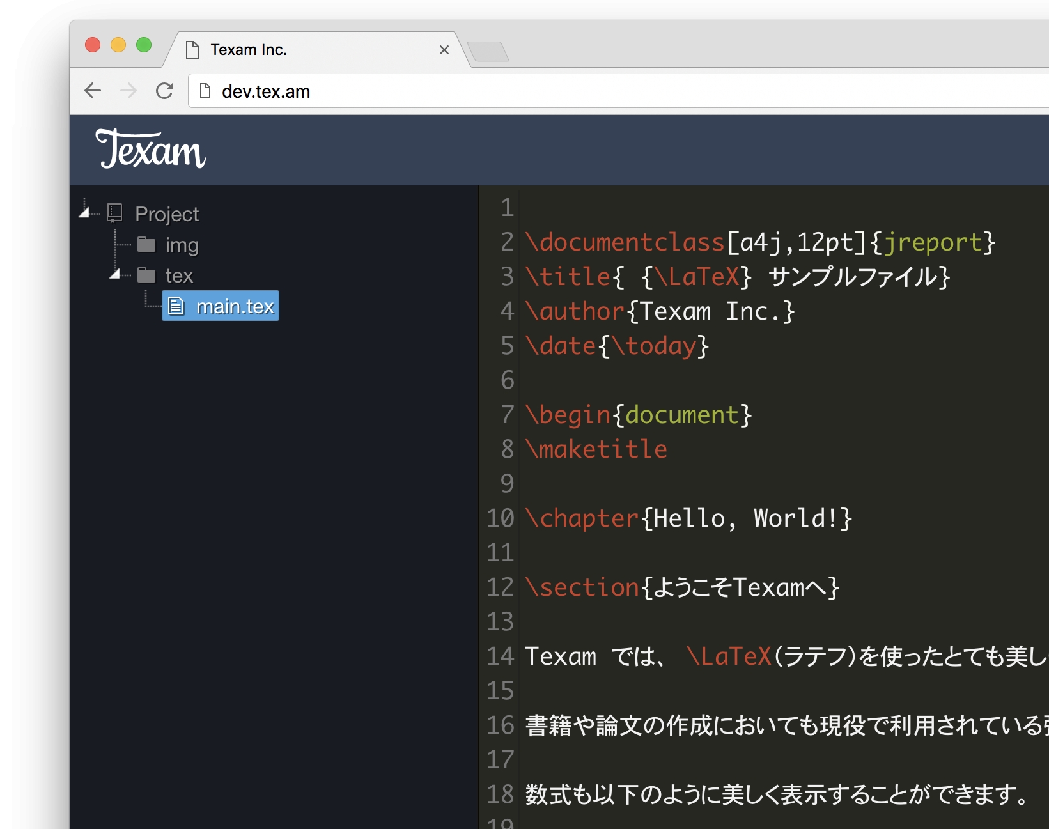This screenshot has height=829, width=1049.
Task: Collapse the Project tree root
Action: [x=84, y=213]
